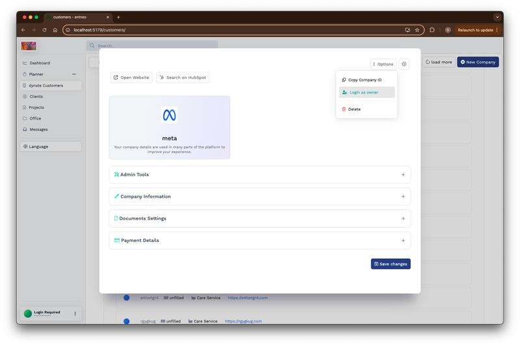
Task: Click Relaunch to update button
Action: [478, 30]
